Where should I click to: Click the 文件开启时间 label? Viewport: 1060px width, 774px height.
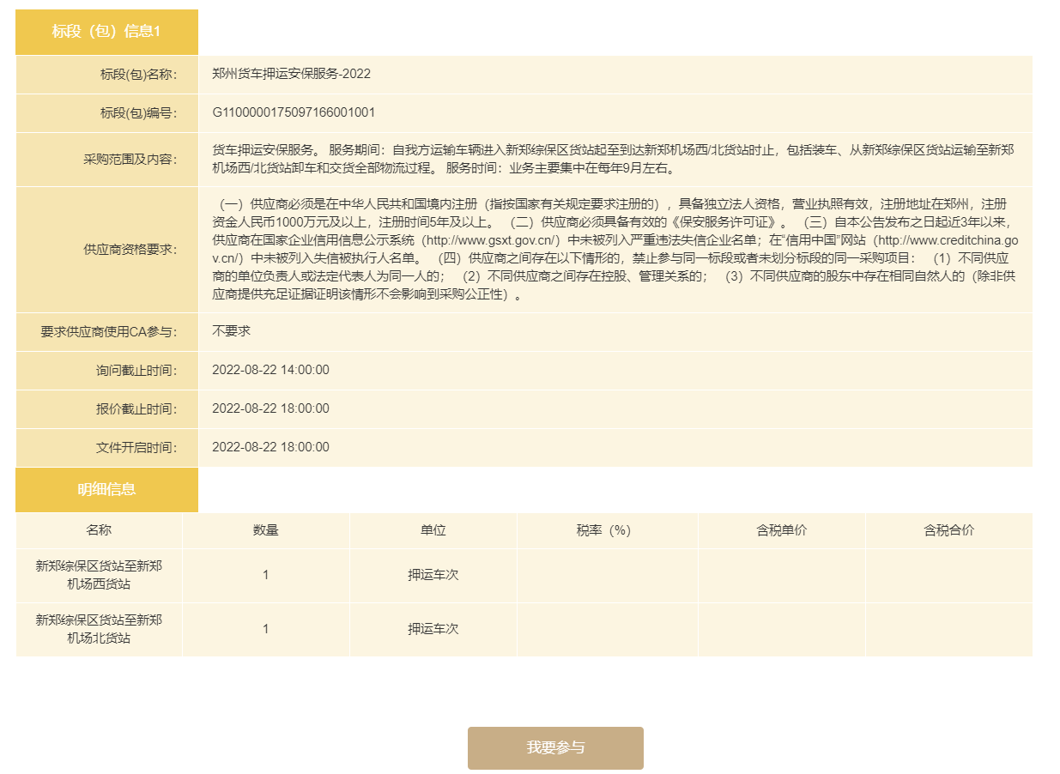136,448
